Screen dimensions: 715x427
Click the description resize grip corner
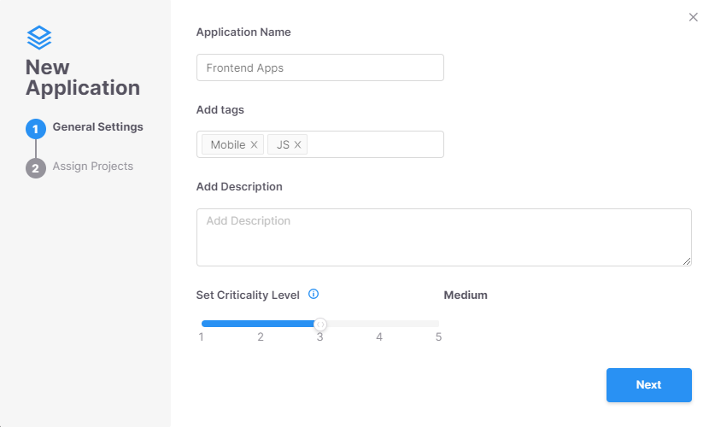point(687,261)
